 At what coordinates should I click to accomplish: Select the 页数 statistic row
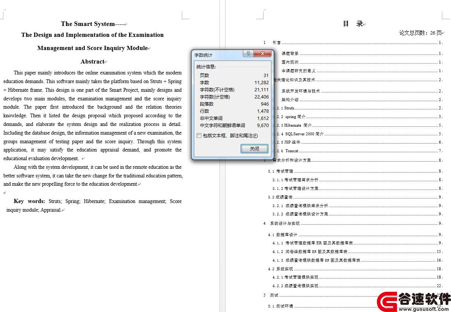pos(234,75)
